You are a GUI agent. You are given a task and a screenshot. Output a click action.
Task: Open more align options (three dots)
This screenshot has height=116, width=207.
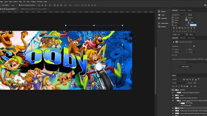(71, 5)
